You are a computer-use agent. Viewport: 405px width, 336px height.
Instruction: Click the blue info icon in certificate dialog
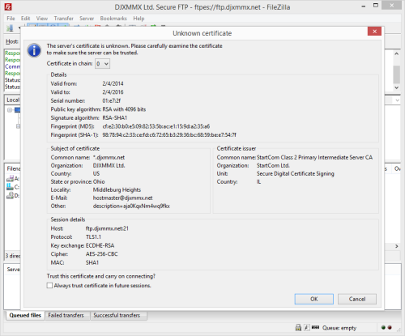(34, 50)
